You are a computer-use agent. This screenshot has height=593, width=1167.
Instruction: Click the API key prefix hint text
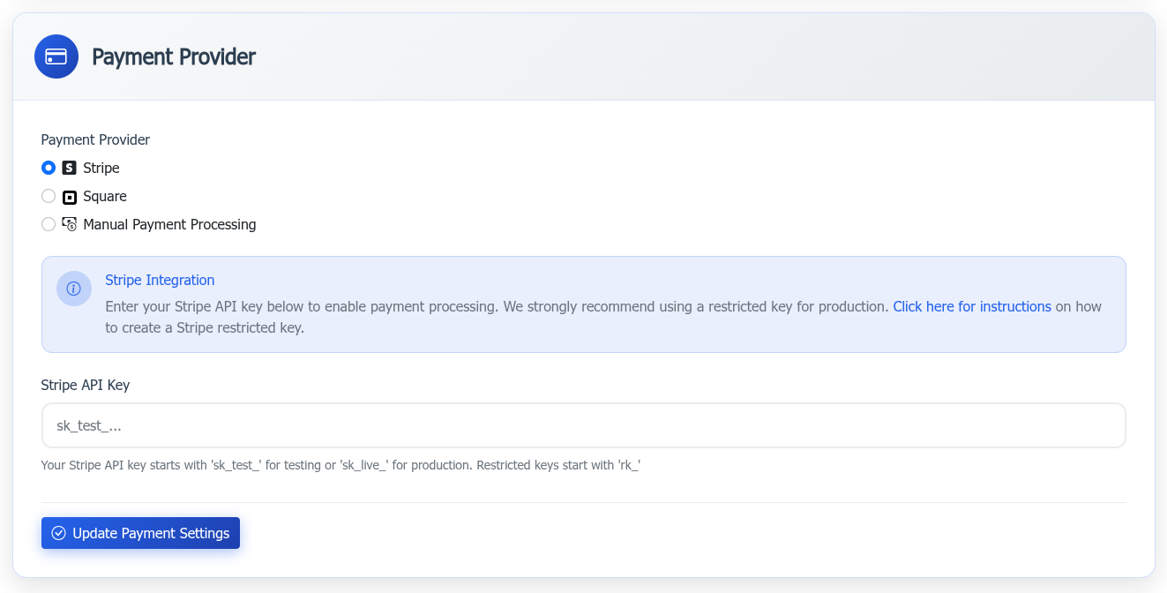point(340,464)
